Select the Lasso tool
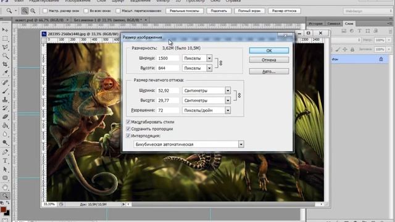The width and height of the screenshot is (395, 222). click(5, 47)
